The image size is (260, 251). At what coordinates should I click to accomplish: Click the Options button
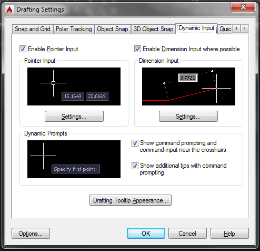pos(31,234)
